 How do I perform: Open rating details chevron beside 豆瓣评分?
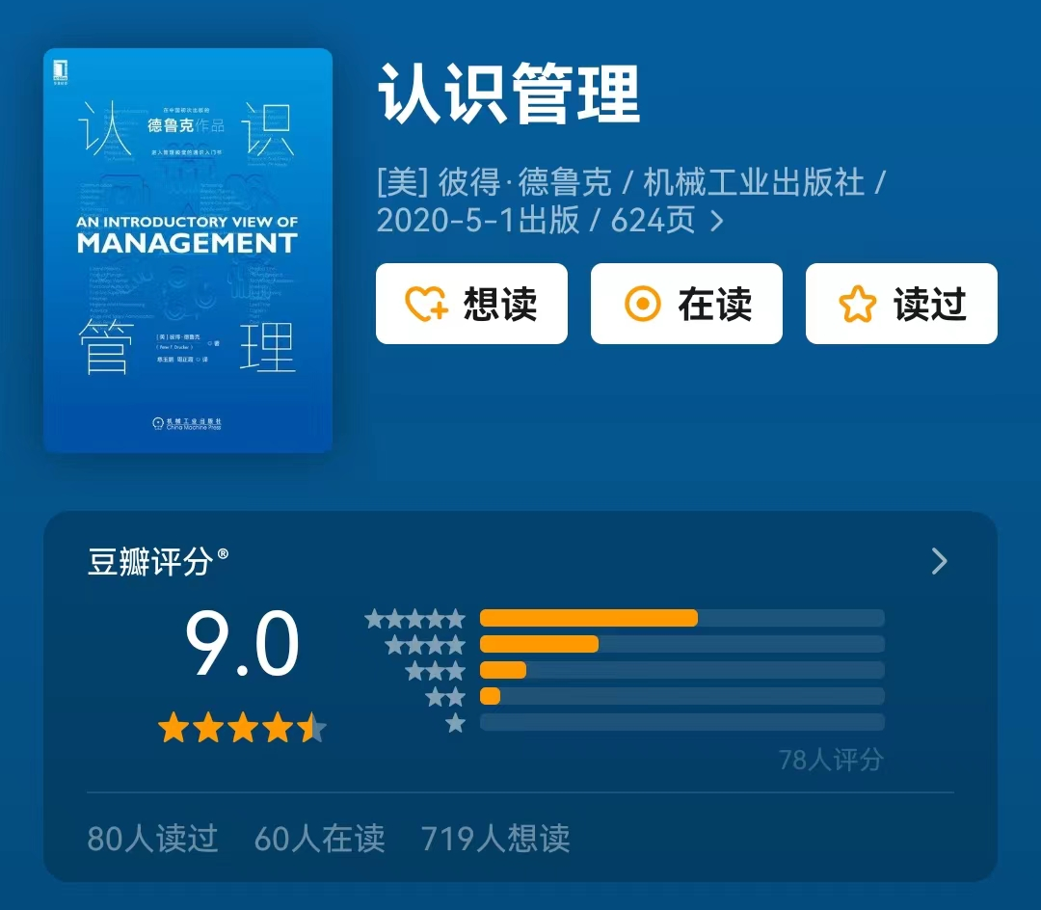pos(940,562)
